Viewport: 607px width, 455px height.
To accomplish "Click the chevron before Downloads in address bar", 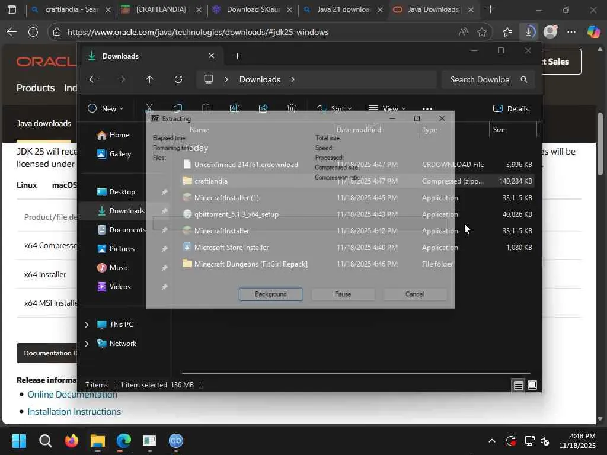I will (x=226, y=79).
